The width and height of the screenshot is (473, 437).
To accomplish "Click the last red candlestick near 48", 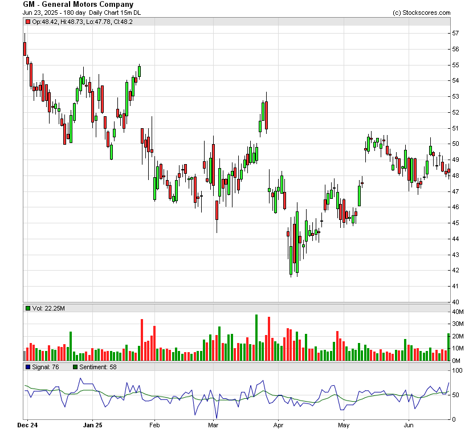I will tap(449, 171).
